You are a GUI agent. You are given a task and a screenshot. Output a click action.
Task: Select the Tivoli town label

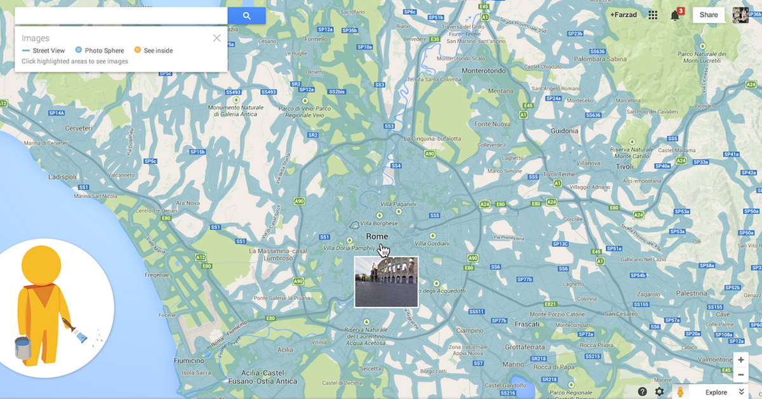(x=625, y=166)
